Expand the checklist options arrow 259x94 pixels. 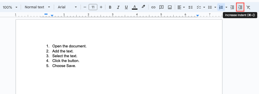pos(204,7)
